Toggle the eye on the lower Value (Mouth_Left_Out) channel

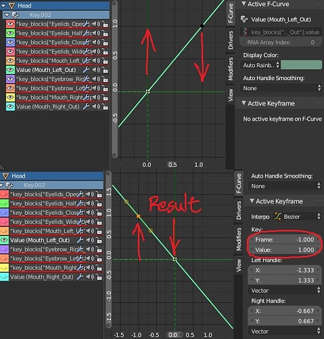[4, 240]
